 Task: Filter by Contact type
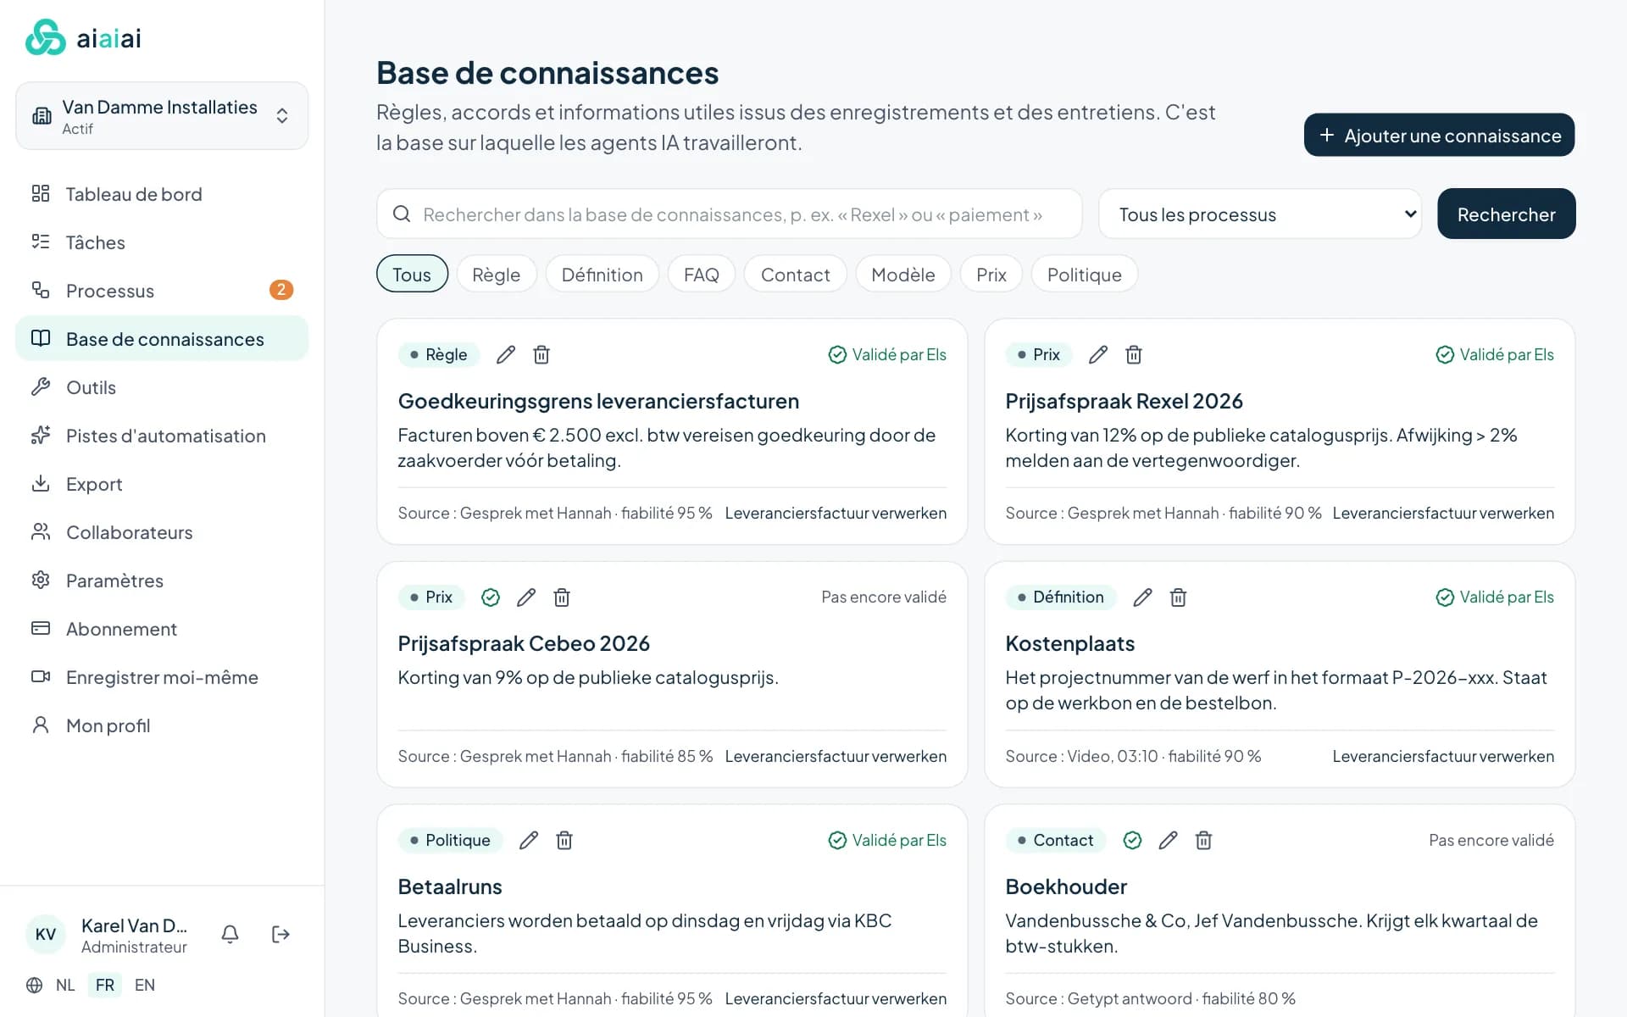point(796,275)
